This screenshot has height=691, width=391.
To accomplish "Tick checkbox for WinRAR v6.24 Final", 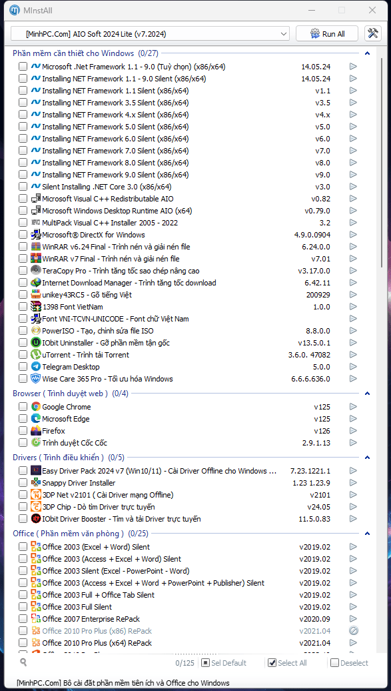I will 23,247.
